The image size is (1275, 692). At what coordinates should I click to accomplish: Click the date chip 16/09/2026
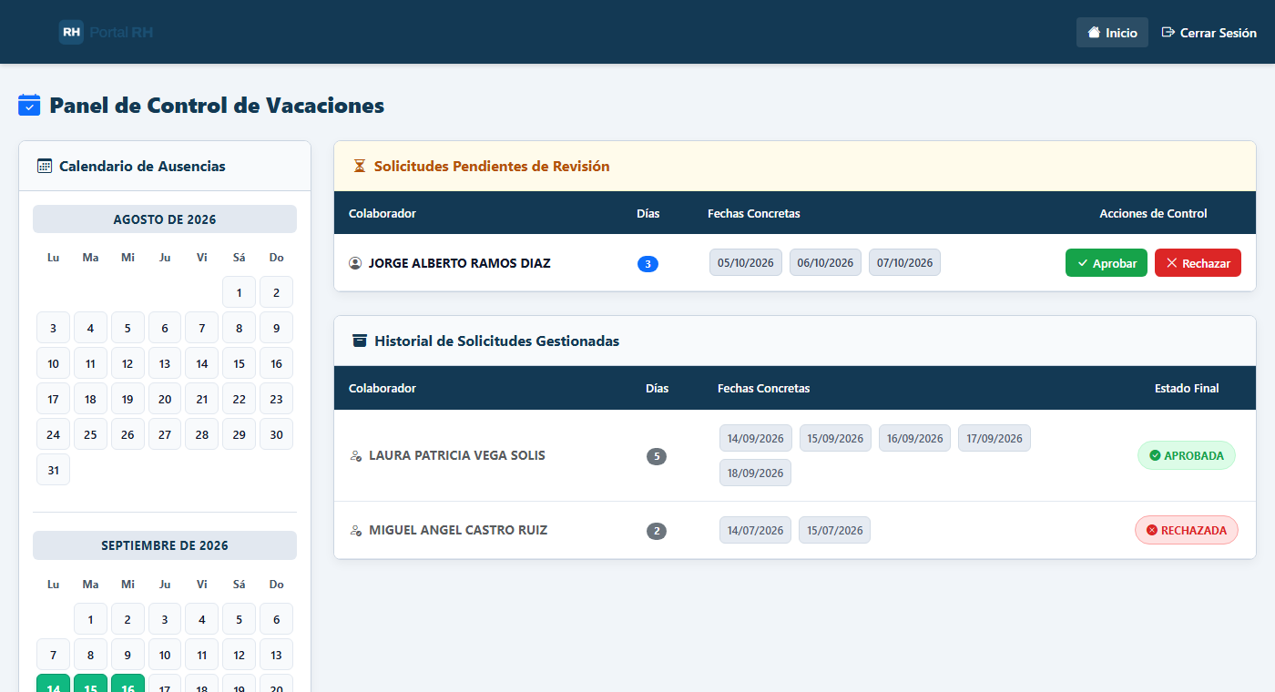point(914,438)
